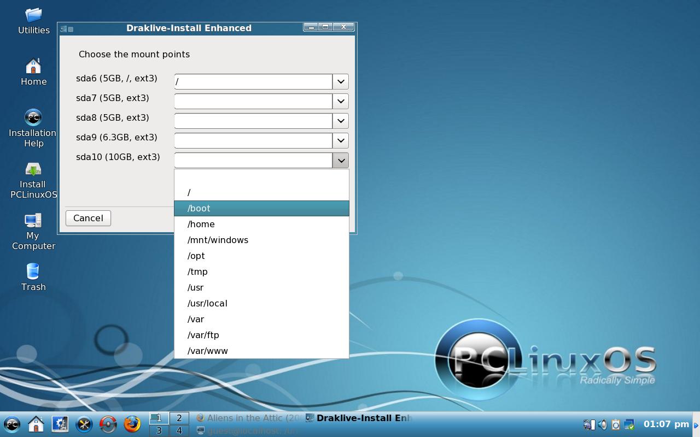Activate Draklive-Install Enh taskbar entry

click(x=359, y=418)
